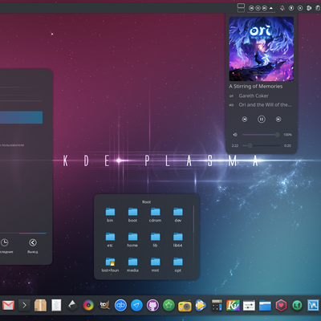Launch the terminal from the dock
The image size is (321, 321).
pyautogui.click(x=24, y=305)
